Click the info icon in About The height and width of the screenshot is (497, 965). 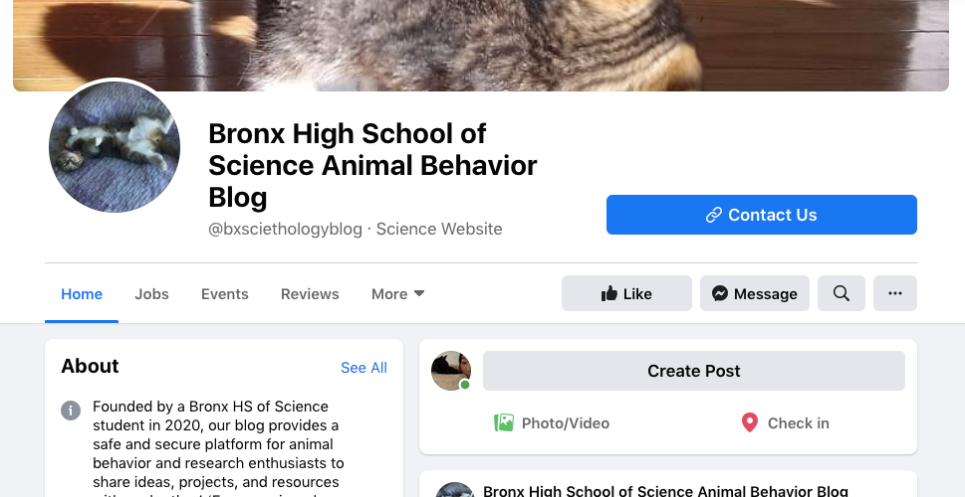[71, 410]
